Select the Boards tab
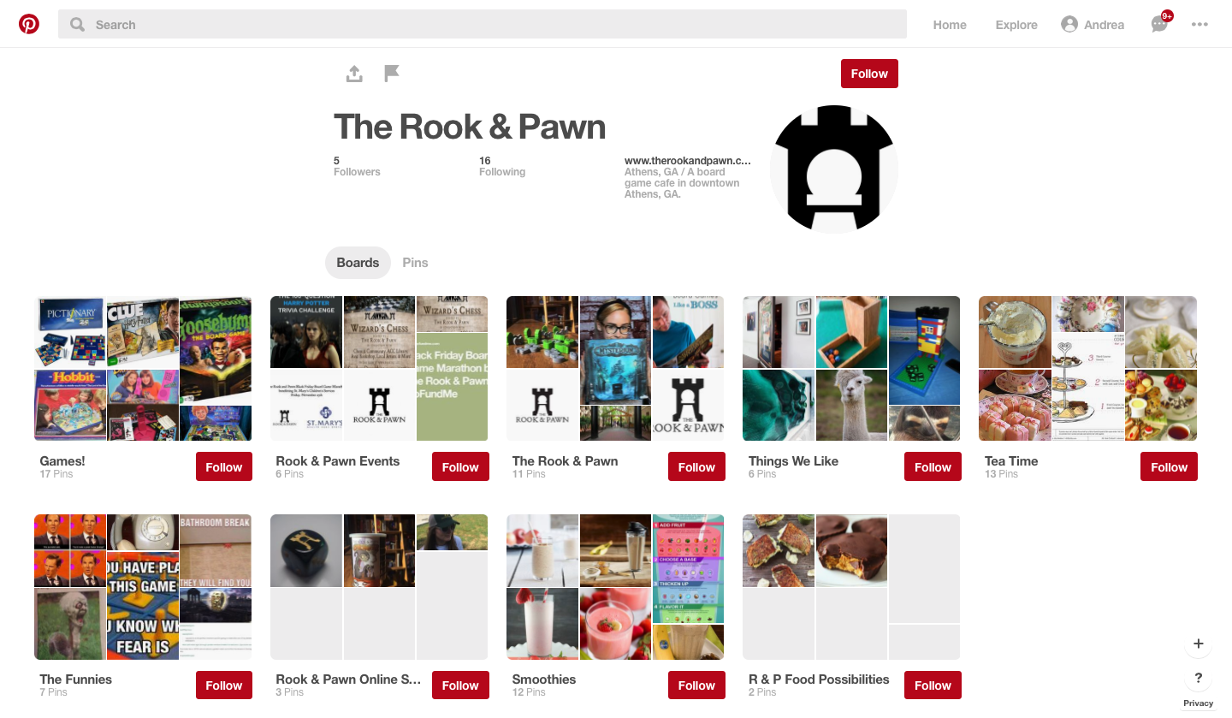1232x718 pixels. [x=358, y=263]
